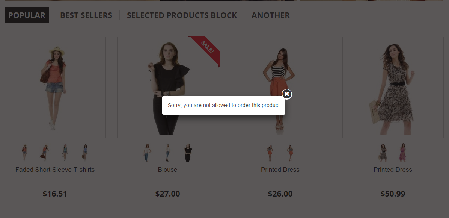Switch to the Best Sellers tab
449x218 pixels.
86,15
